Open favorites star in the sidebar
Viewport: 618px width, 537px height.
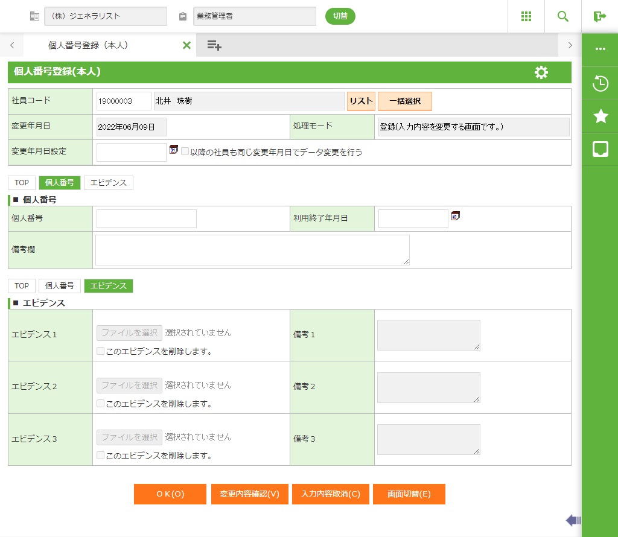pos(600,116)
